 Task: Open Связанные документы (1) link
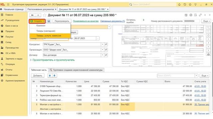112,21
